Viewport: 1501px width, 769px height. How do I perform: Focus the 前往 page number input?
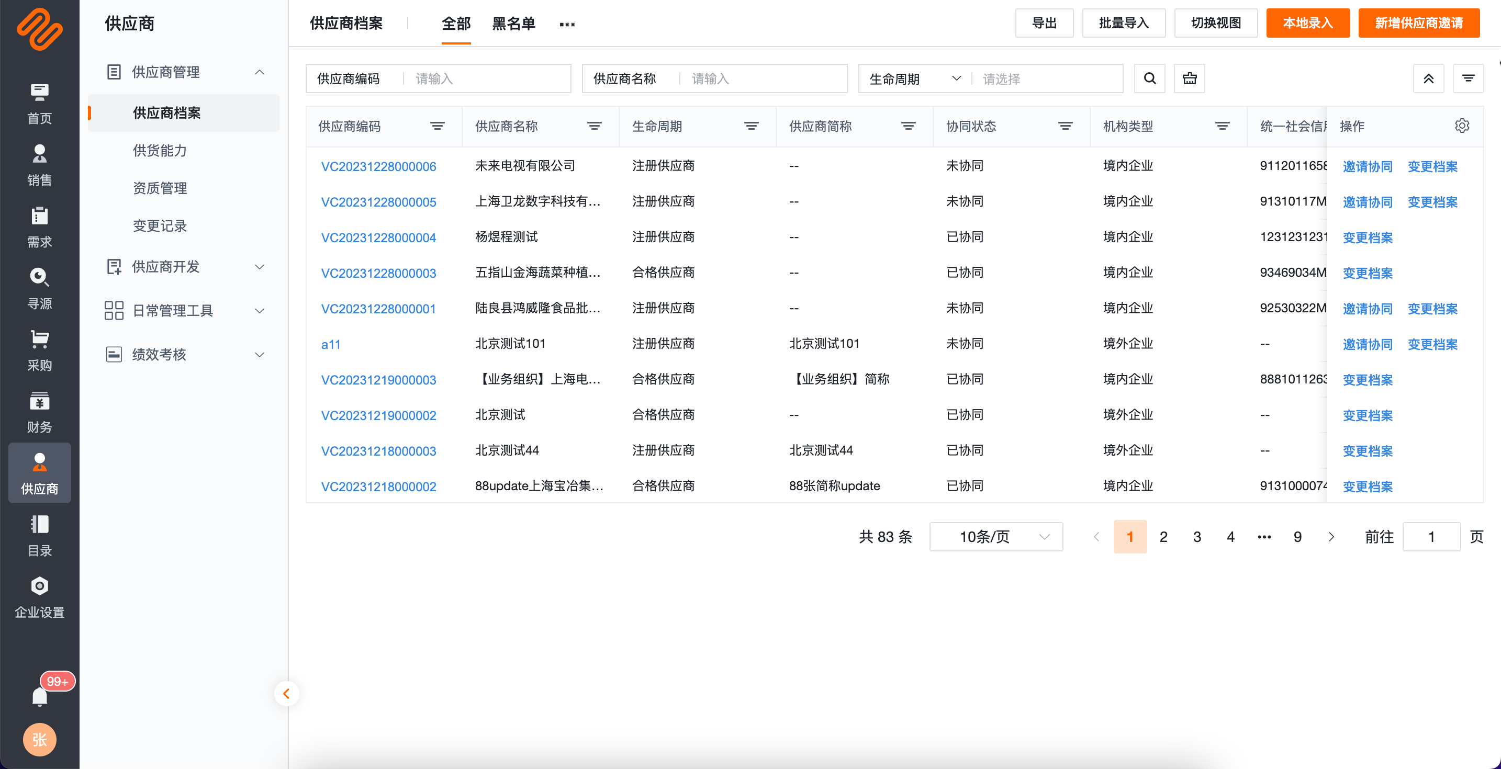pos(1431,537)
